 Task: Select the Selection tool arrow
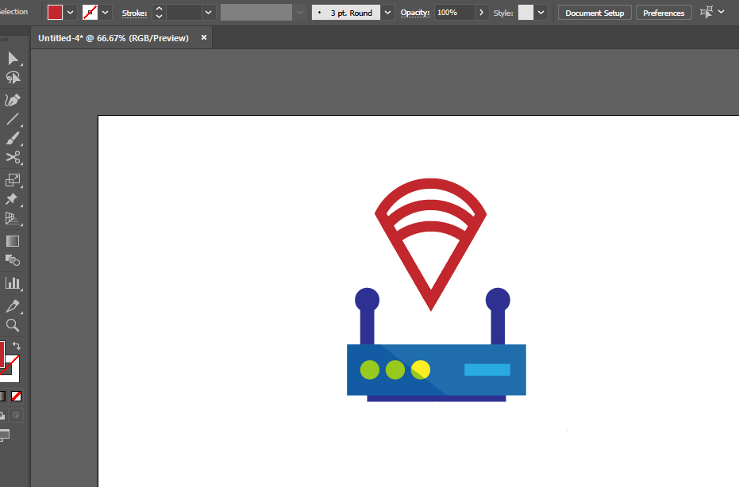point(13,58)
